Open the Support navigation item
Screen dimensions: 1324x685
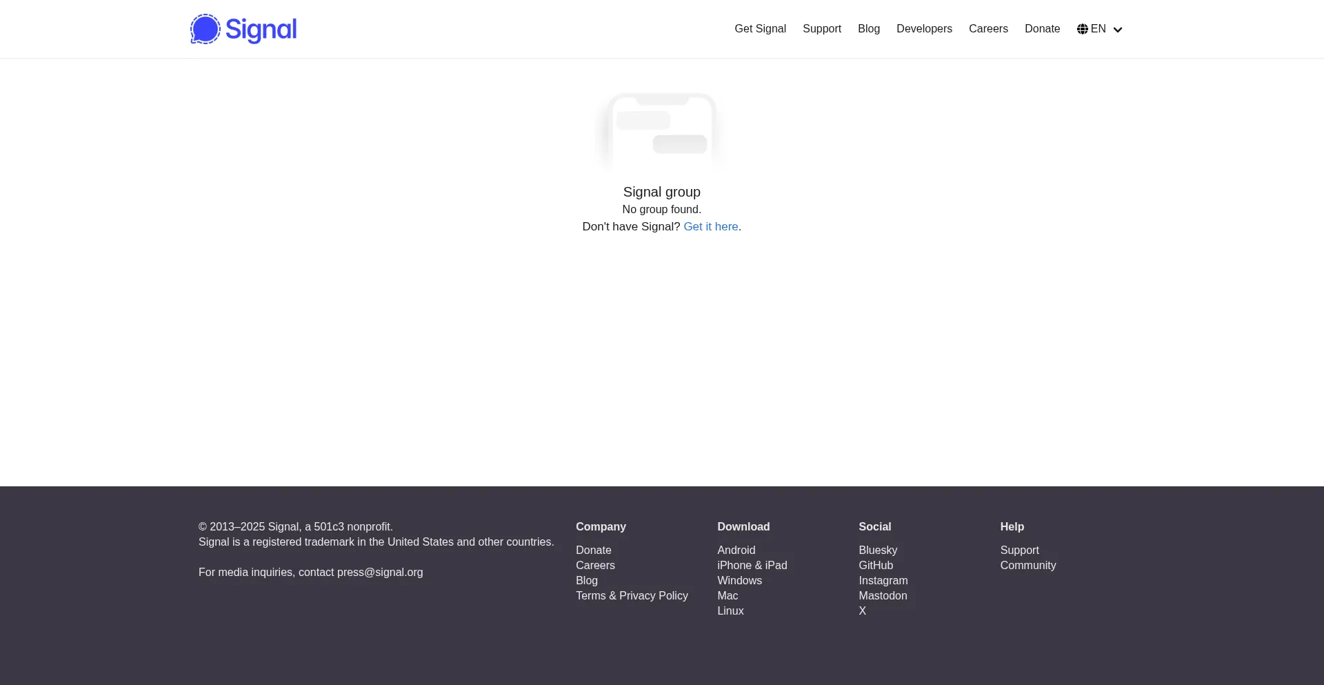point(821,29)
